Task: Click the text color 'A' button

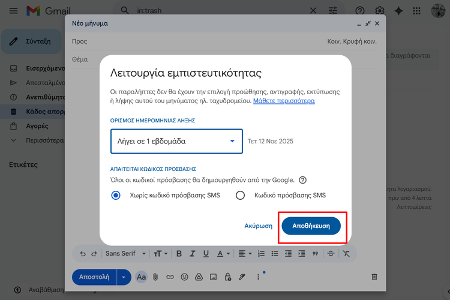Action: [x=220, y=254]
